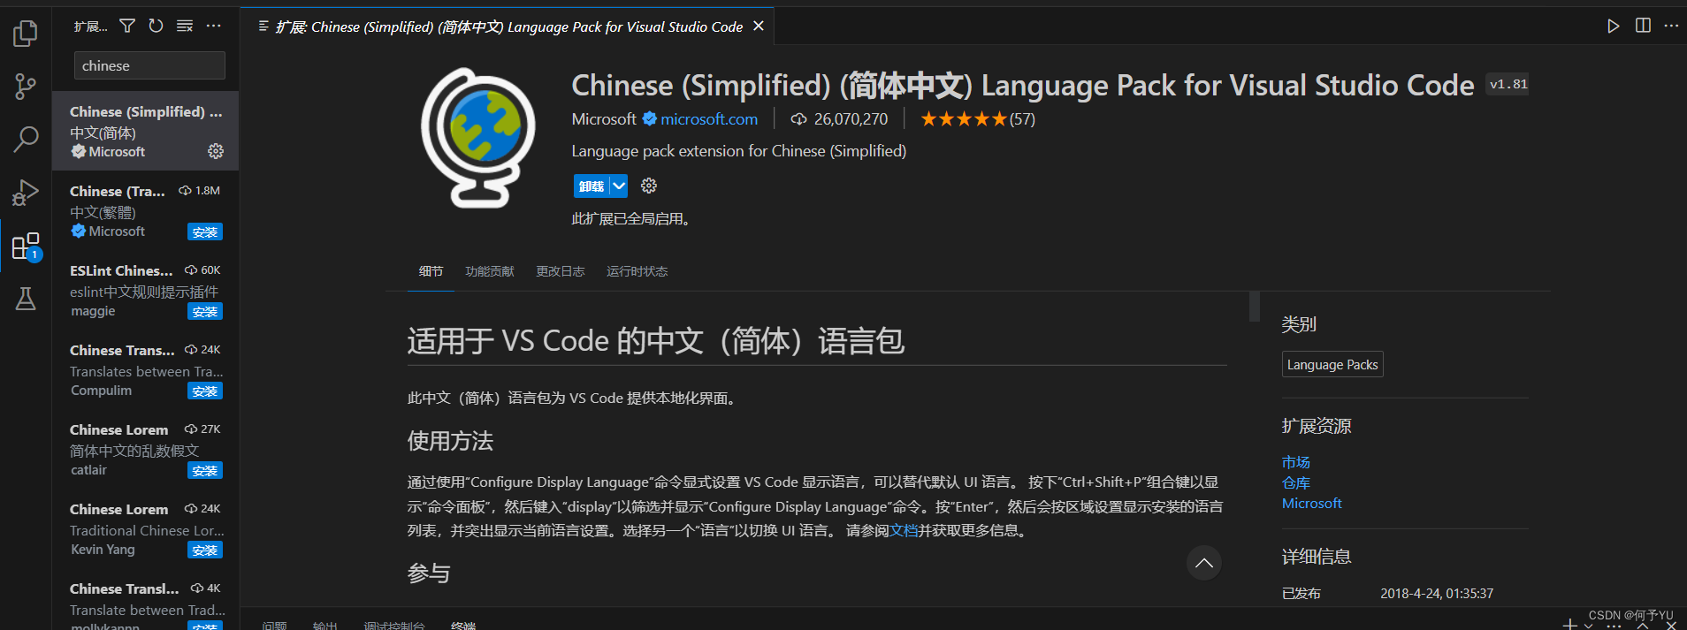The image size is (1687, 630).
Task: Install Chinese (Traditional) 中文(繁體) extension
Action: click(x=205, y=232)
